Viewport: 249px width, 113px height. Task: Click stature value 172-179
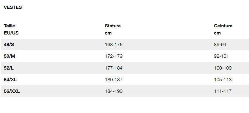coord(114,56)
